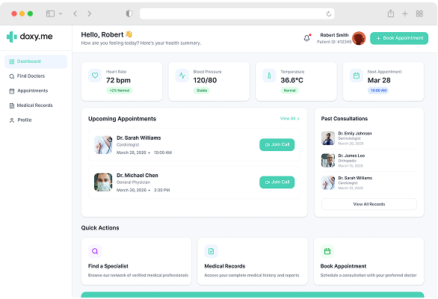The height and width of the screenshot is (299, 438).
Task: Click the Find a Specialist search icon
Action: tap(95, 251)
